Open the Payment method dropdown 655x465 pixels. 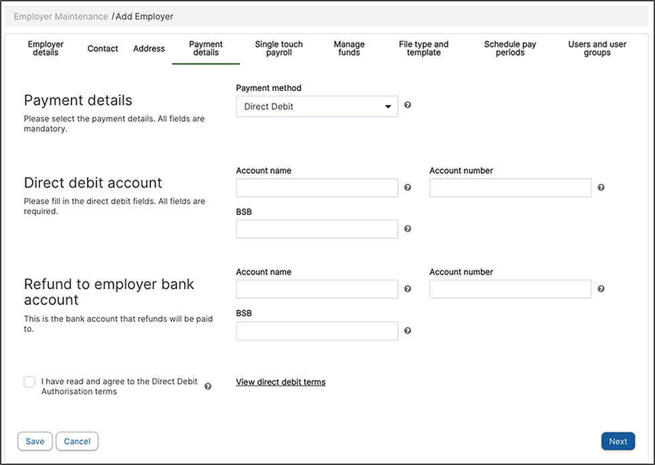point(316,106)
